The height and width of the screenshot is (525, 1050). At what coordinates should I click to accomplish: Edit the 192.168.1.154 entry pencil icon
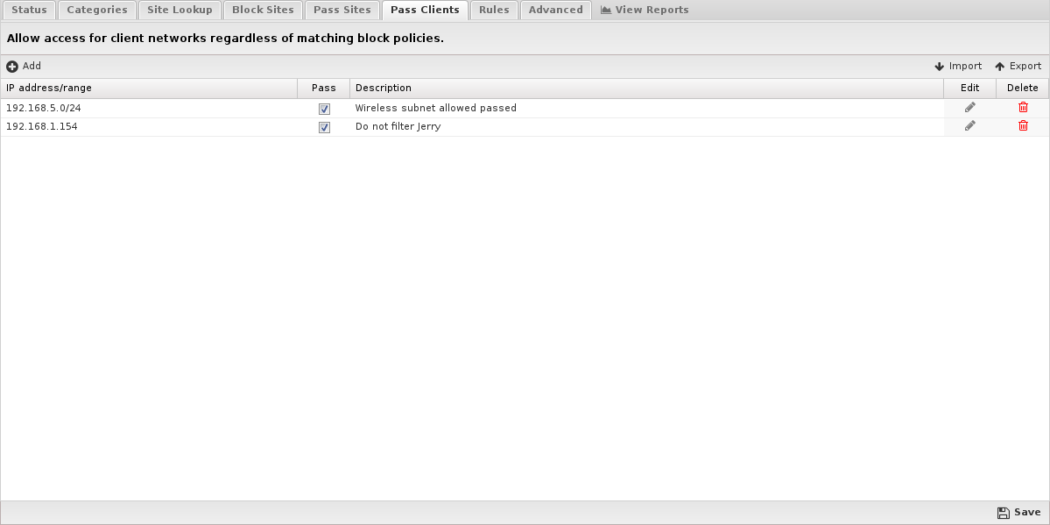pos(969,126)
